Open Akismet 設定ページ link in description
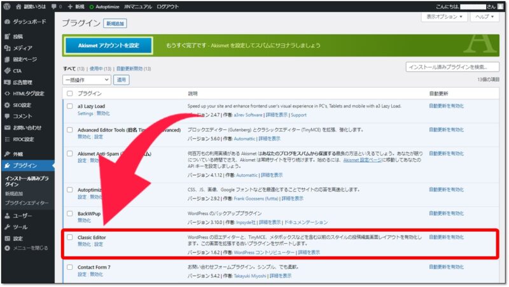The width and height of the screenshot is (509, 287). pyautogui.click(x=363, y=160)
